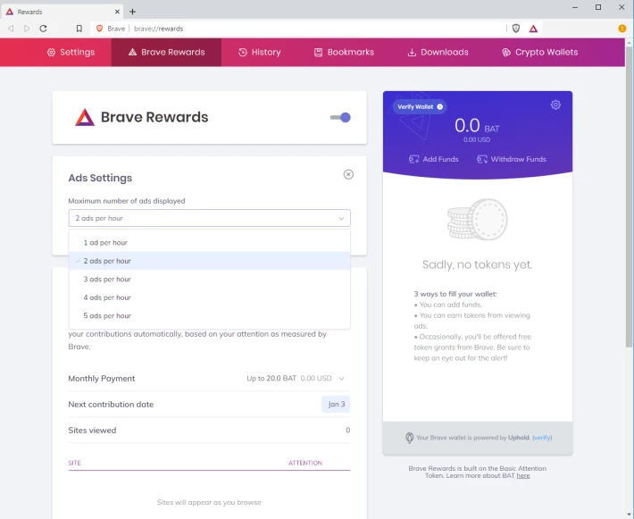The image size is (634, 519).
Task: Open Brave Shields lion icon
Action: [516, 29]
